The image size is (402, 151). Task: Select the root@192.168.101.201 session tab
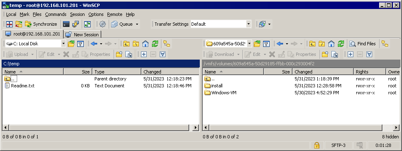(x=33, y=34)
